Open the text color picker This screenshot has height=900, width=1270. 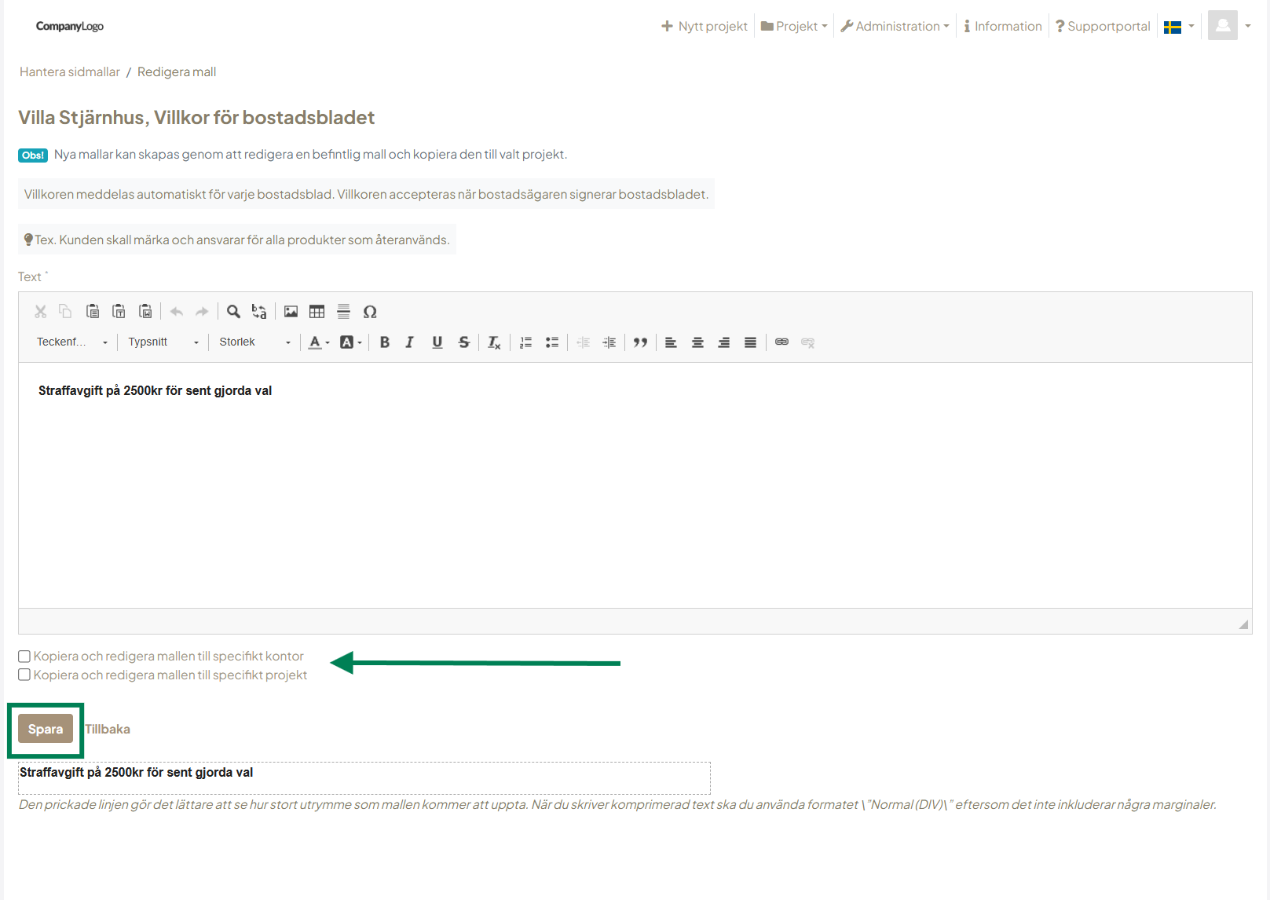coord(318,342)
